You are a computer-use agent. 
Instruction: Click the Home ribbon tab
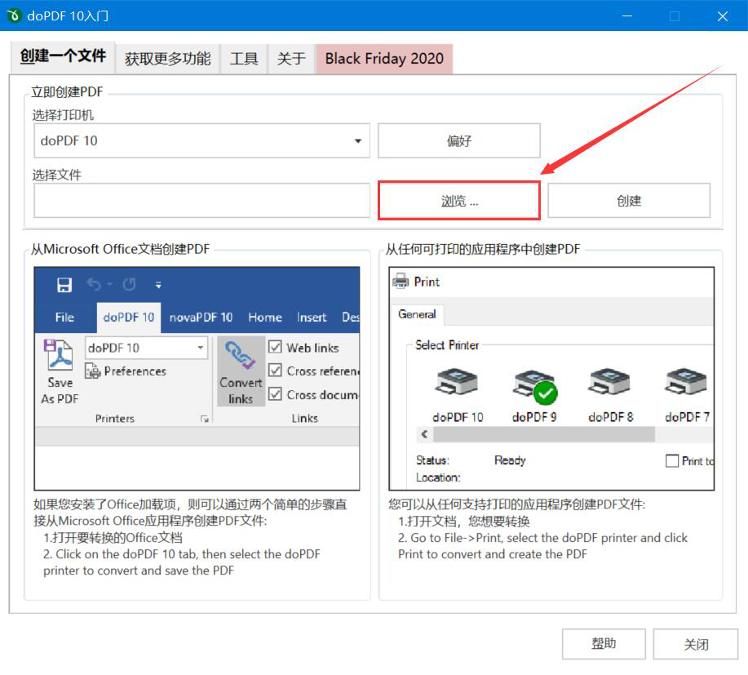265,318
